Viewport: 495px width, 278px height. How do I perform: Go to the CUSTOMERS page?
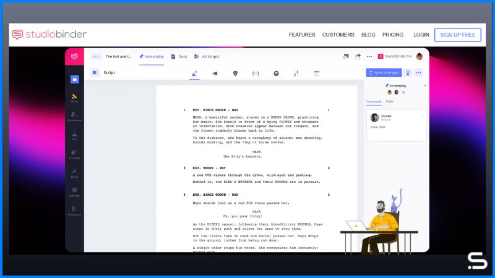click(x=338, y=35)
